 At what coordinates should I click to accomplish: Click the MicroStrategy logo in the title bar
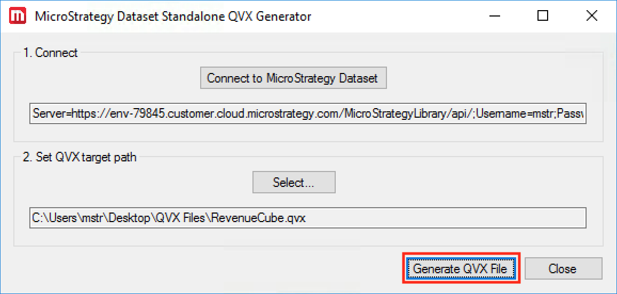[x=18, y=16]
